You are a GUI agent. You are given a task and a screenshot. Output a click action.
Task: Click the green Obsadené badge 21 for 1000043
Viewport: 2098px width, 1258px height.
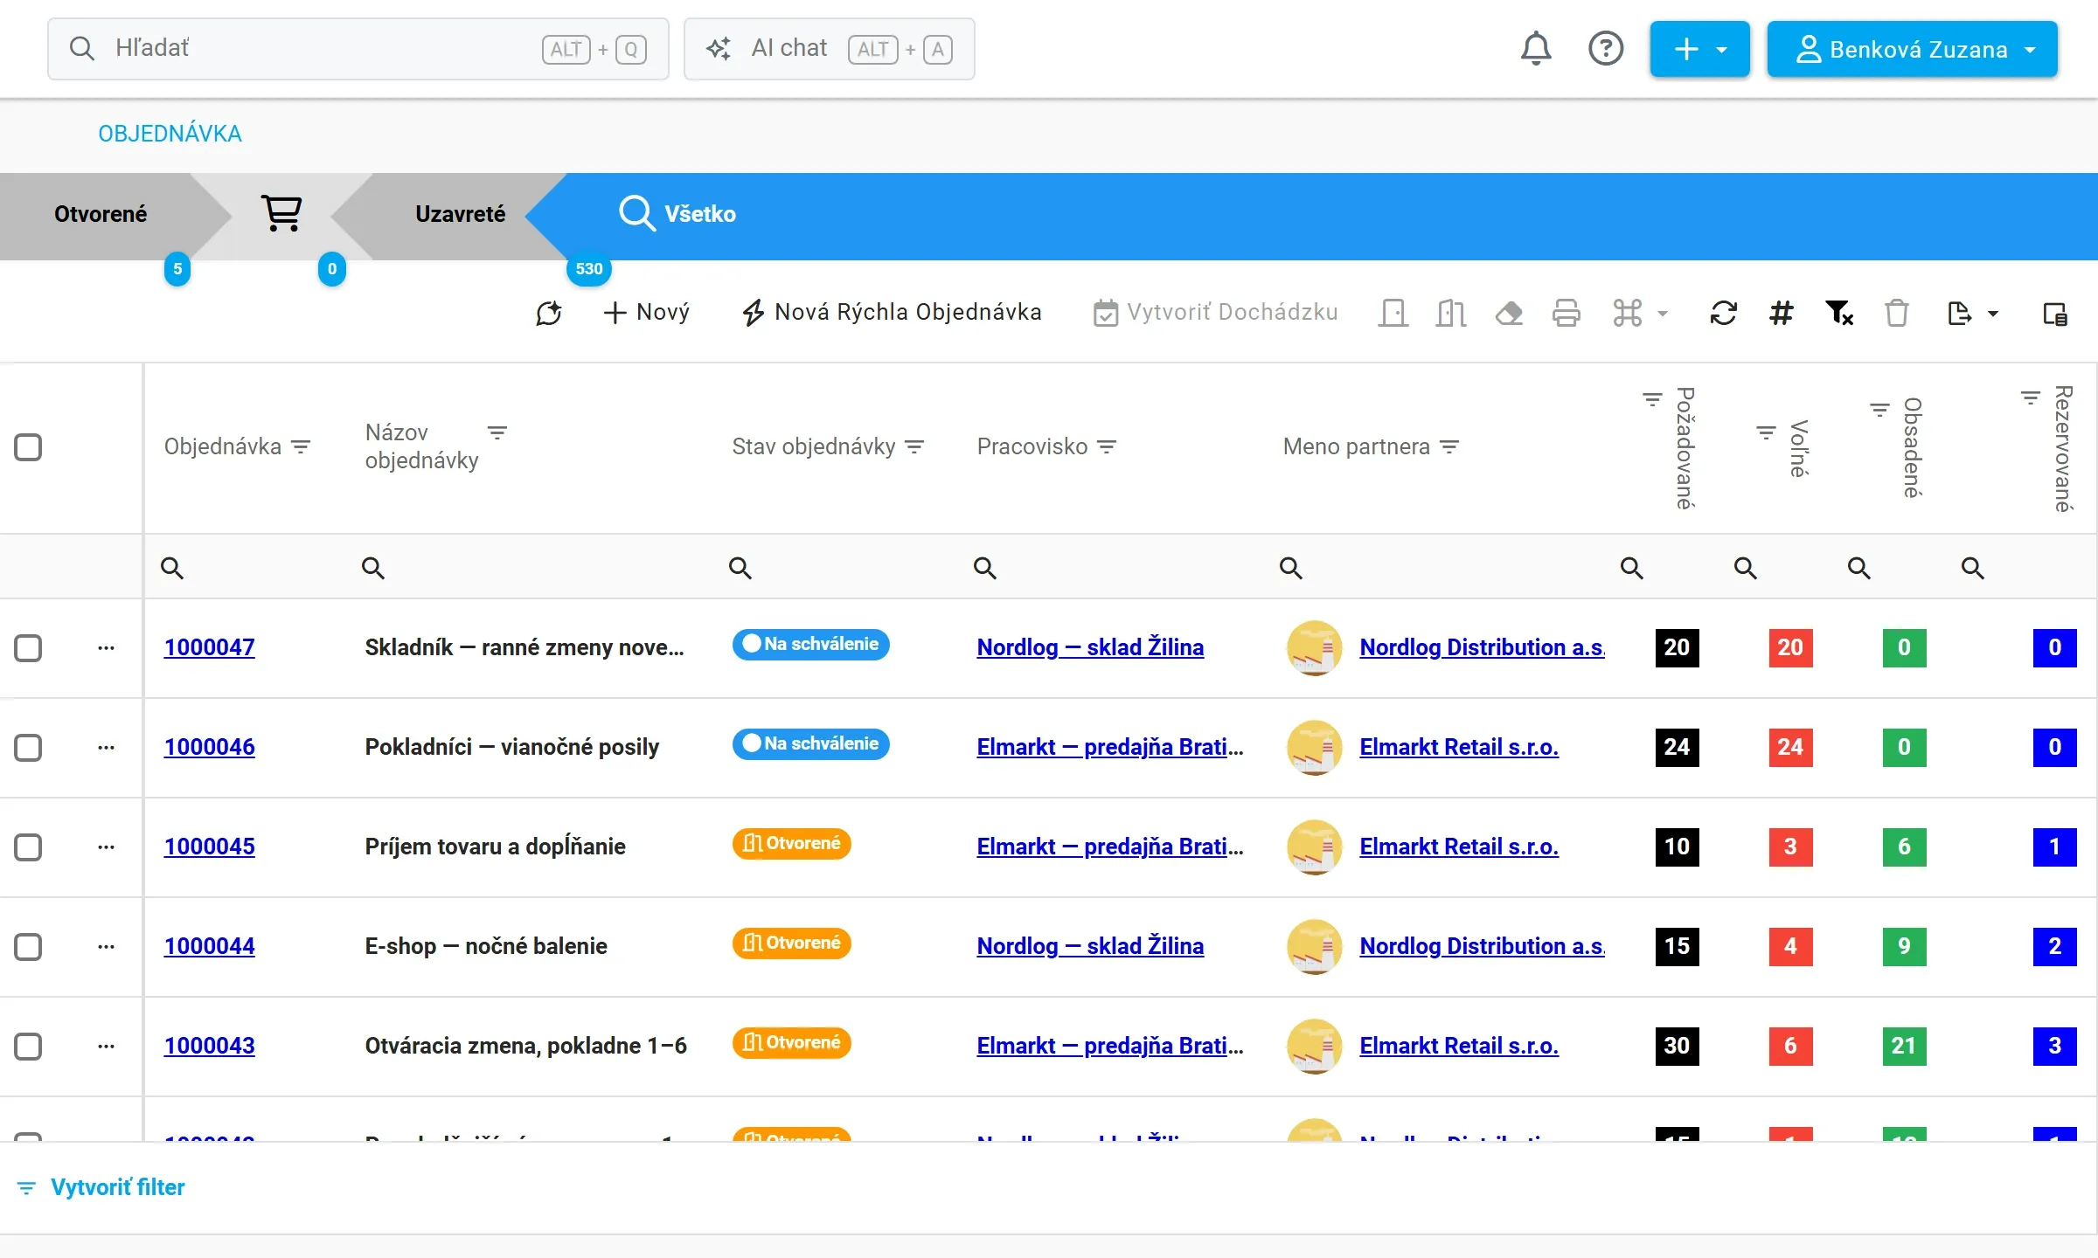tap(1904, 1046)
